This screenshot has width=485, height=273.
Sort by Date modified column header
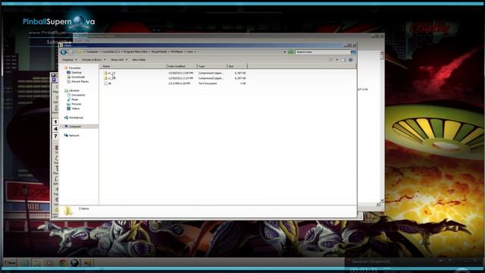[182, 66]
